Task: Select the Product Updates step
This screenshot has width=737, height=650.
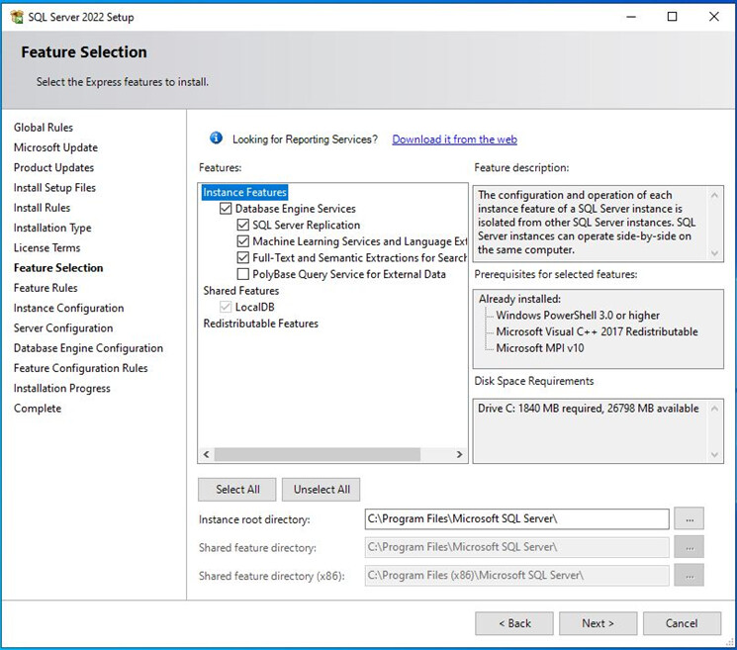Action: [53, 168]
